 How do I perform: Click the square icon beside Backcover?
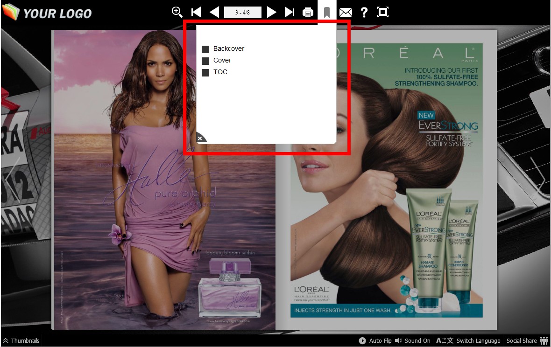coord(205,49)
